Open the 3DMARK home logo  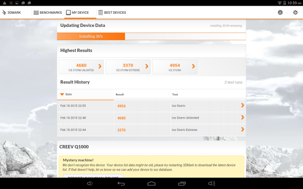coord(11,13)
